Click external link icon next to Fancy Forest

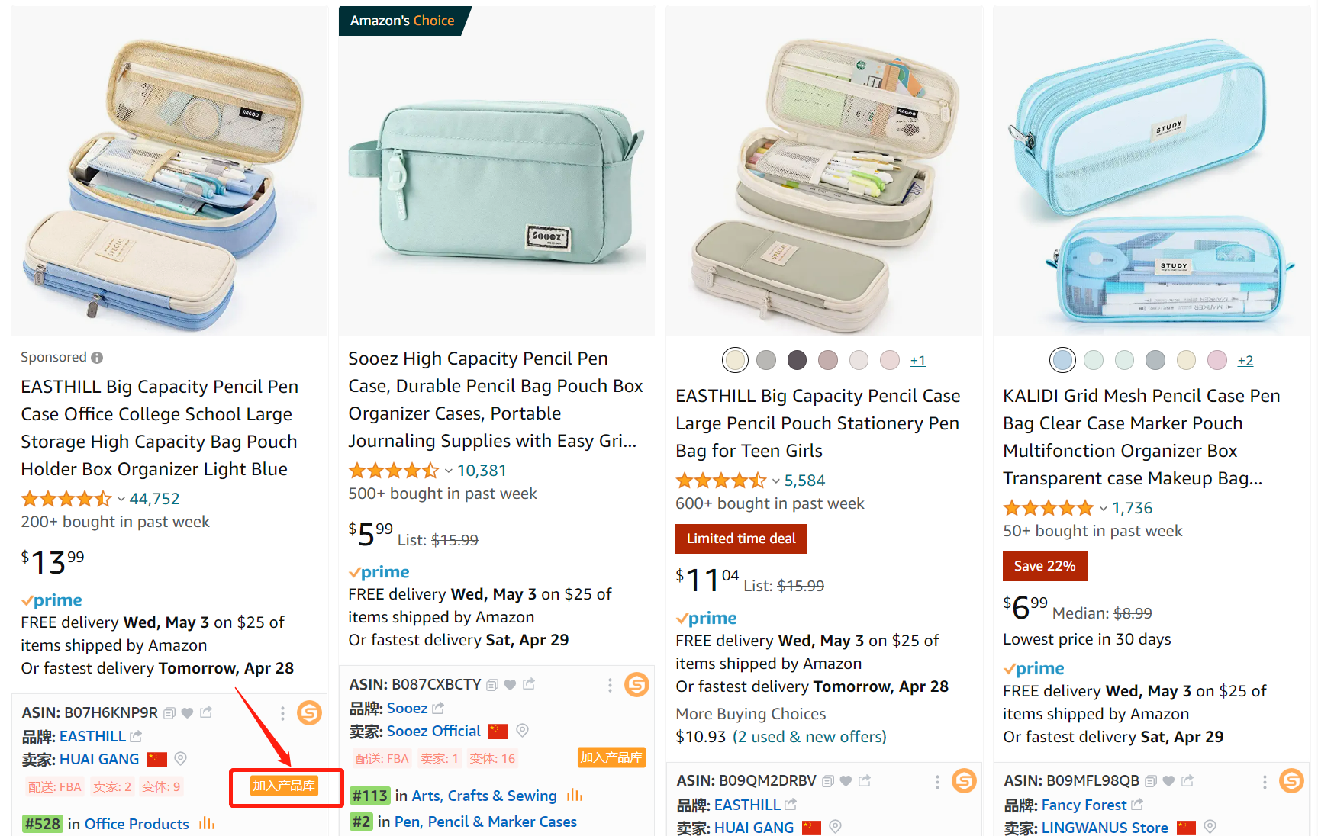pos(1137,805)
